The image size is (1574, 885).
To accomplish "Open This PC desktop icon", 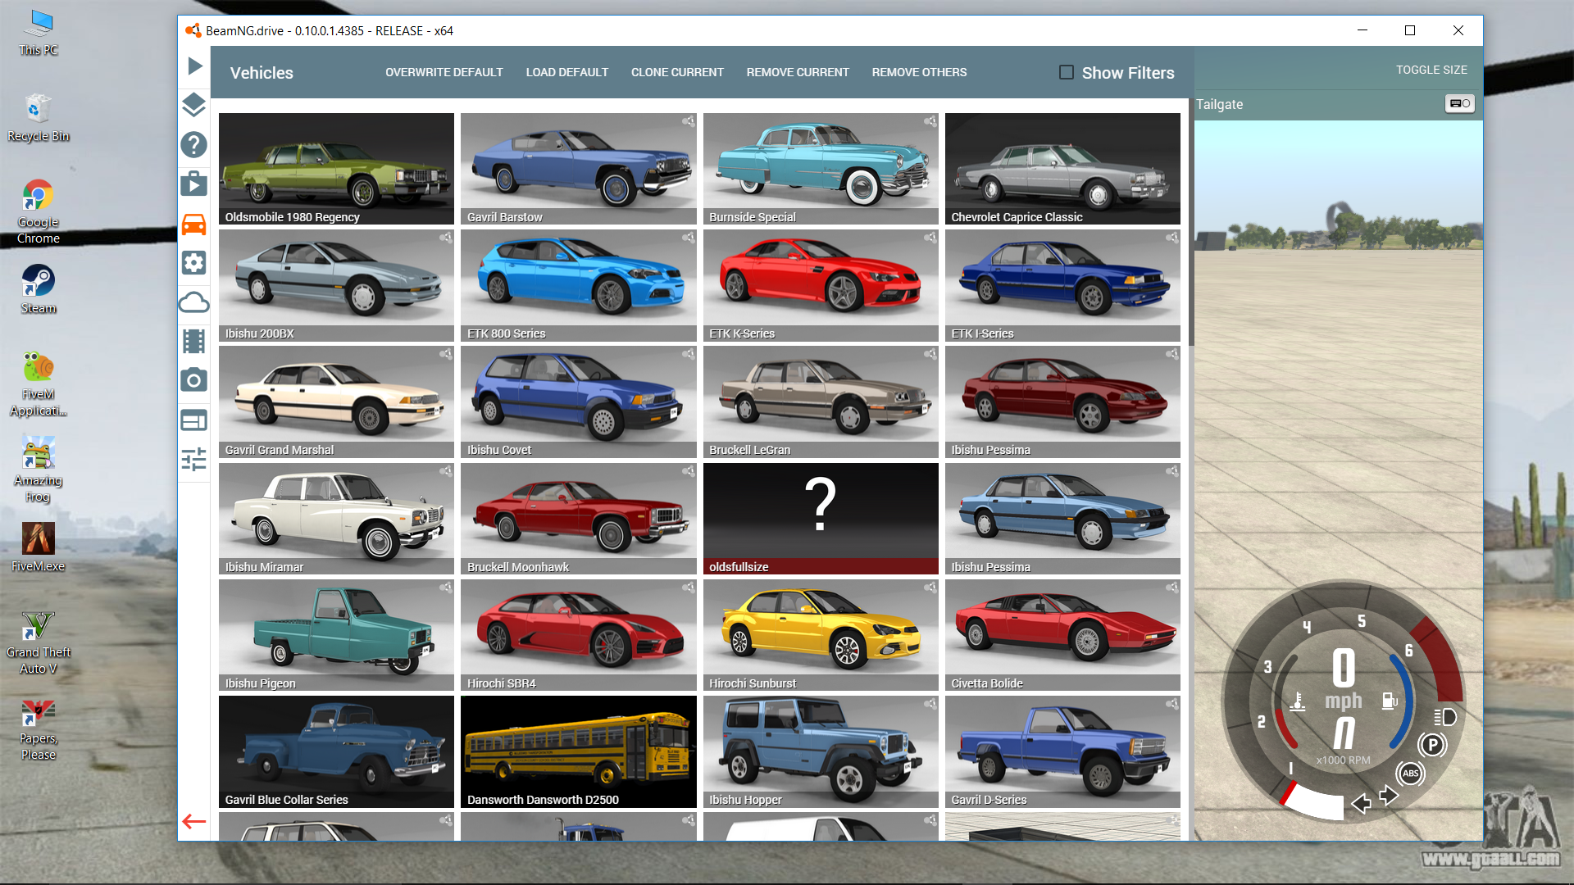I will pyautogui.click(x=39, y=33).
